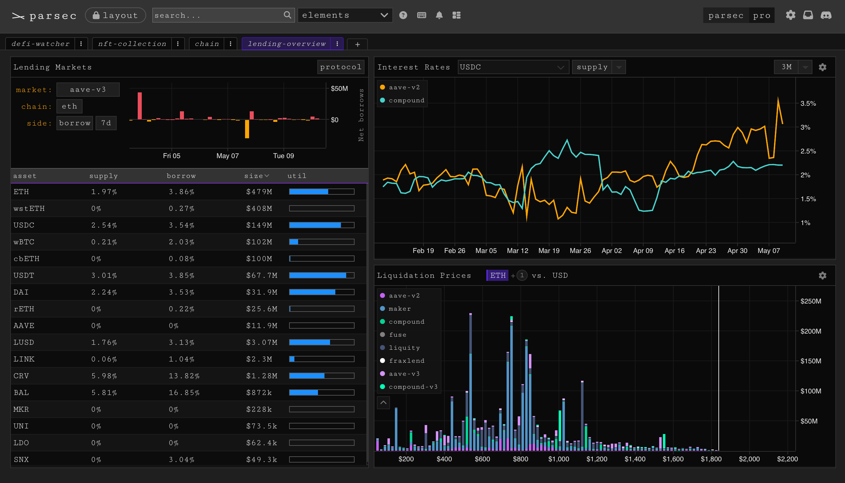
Task: Click the inbox tray icon
Action: click(x=808, y=15)
